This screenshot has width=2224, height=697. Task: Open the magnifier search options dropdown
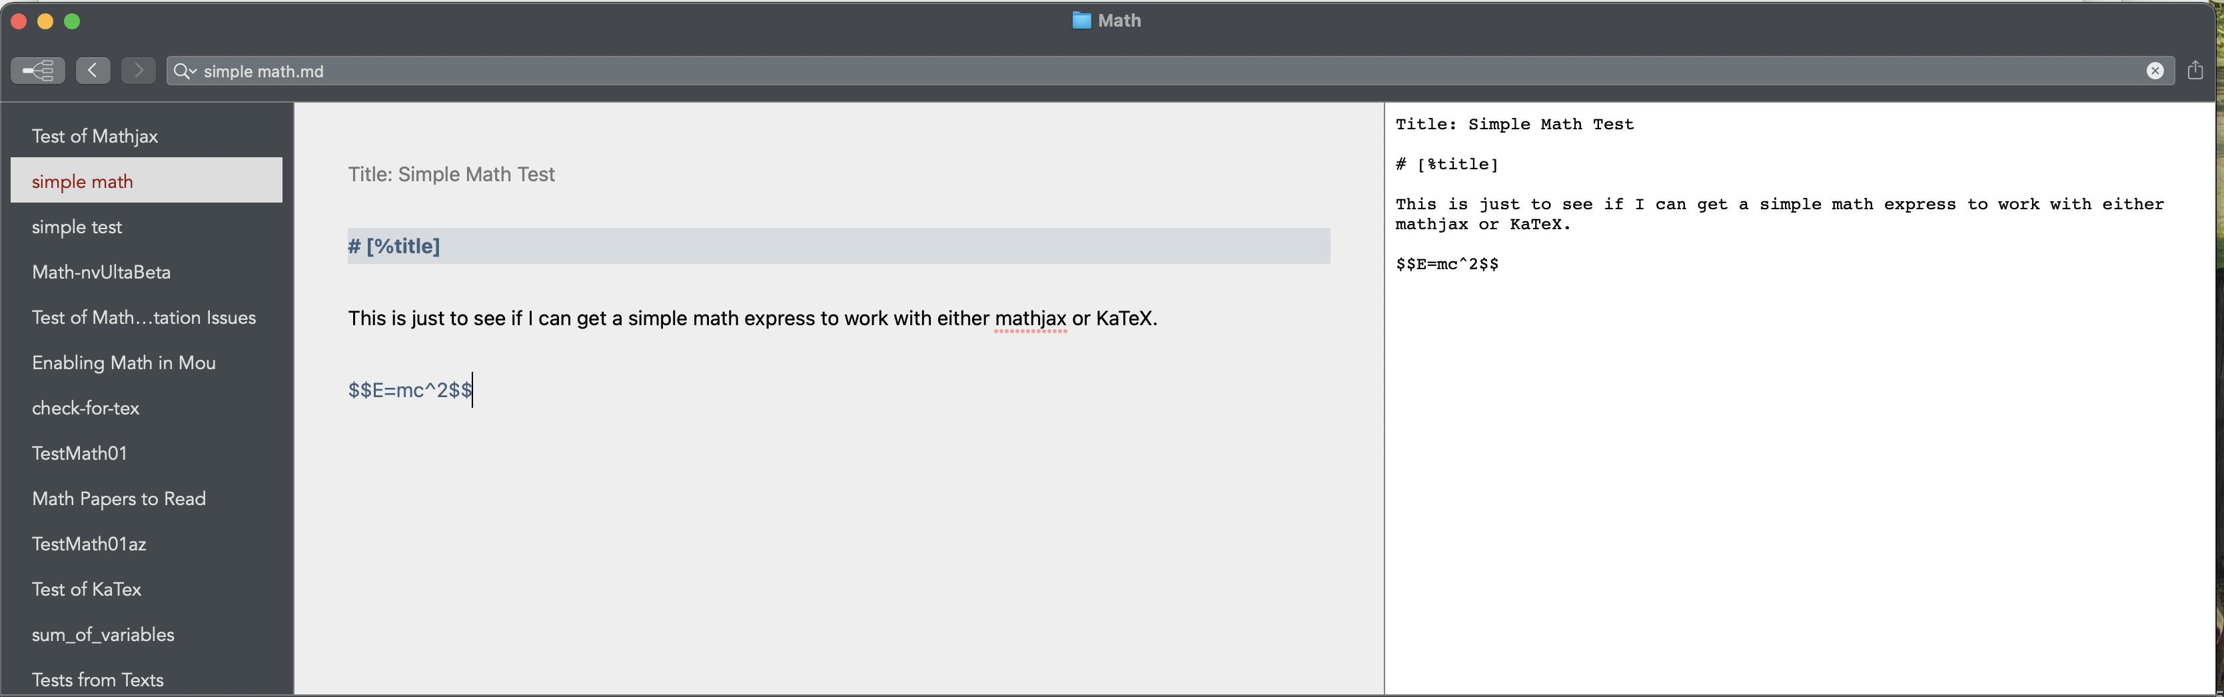(x=184, y=71)
